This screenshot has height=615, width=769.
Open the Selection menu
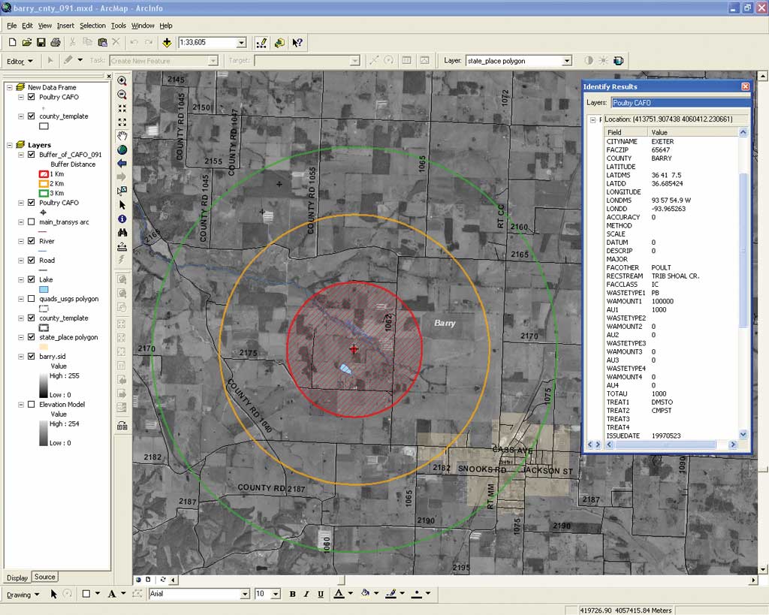point(92,26)
